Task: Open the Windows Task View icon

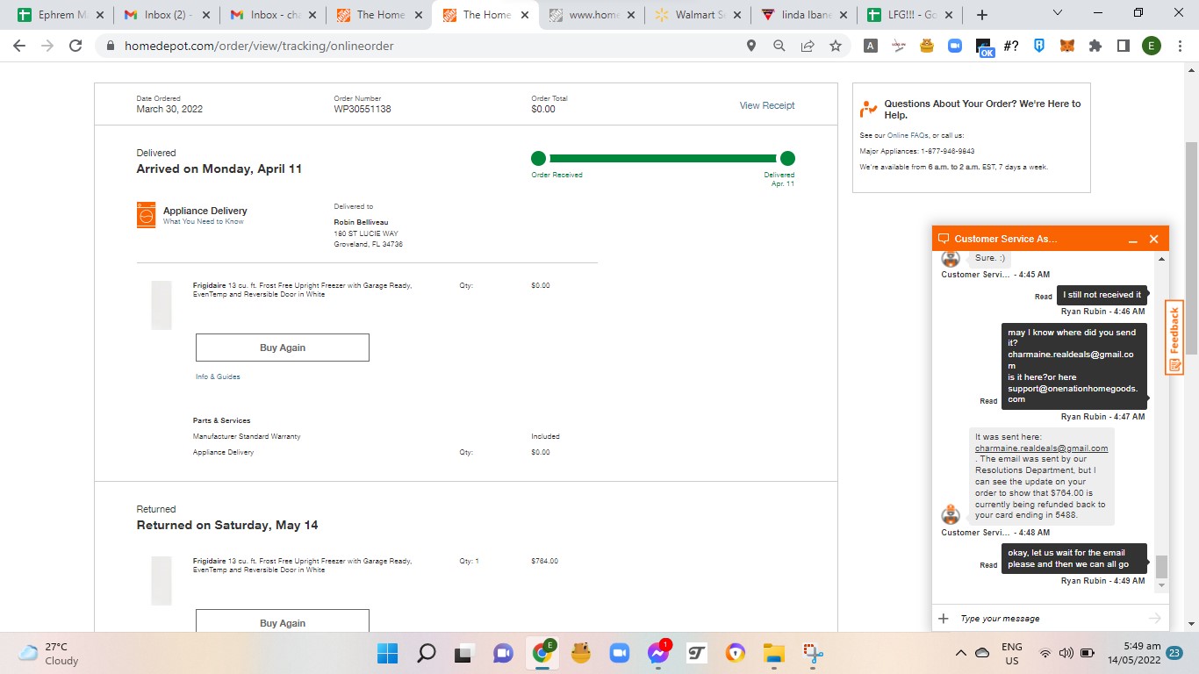Action: click(463, 653)
